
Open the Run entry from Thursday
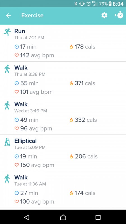coord(63,43)
